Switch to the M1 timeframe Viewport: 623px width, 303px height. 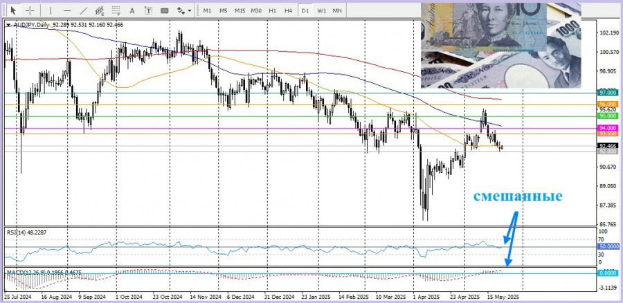click(207, 11)
